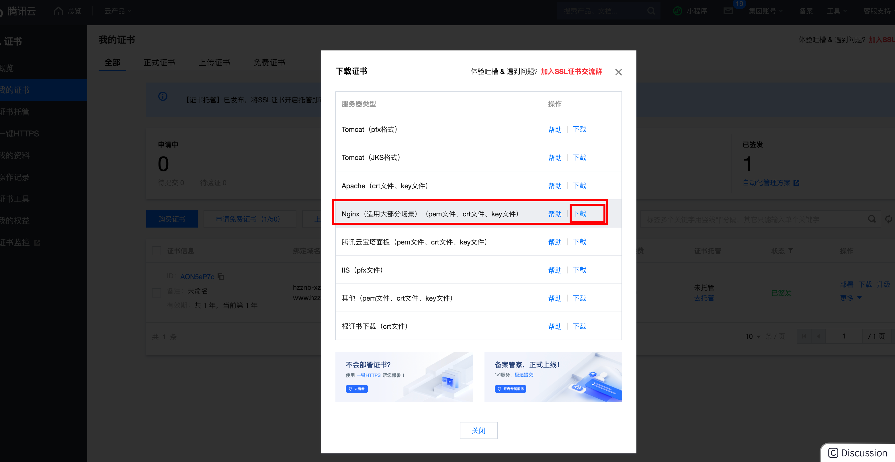895x462 pixels.
Task: Click the mail notification envelope icon
Action: (x=728, y=11)
